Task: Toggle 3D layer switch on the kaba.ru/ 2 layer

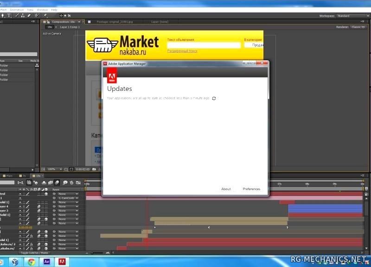Action: pos(46,244)
